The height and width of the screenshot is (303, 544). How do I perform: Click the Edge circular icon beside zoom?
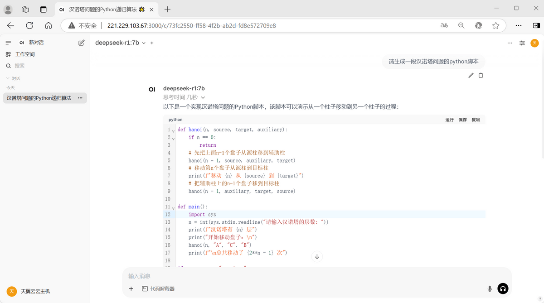click(x=478, y=26)
